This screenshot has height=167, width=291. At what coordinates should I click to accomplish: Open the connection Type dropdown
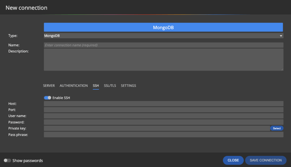click(163, 36)
